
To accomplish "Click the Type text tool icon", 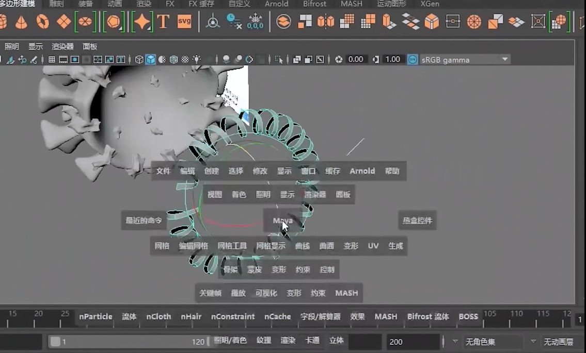I will point(163,22).
